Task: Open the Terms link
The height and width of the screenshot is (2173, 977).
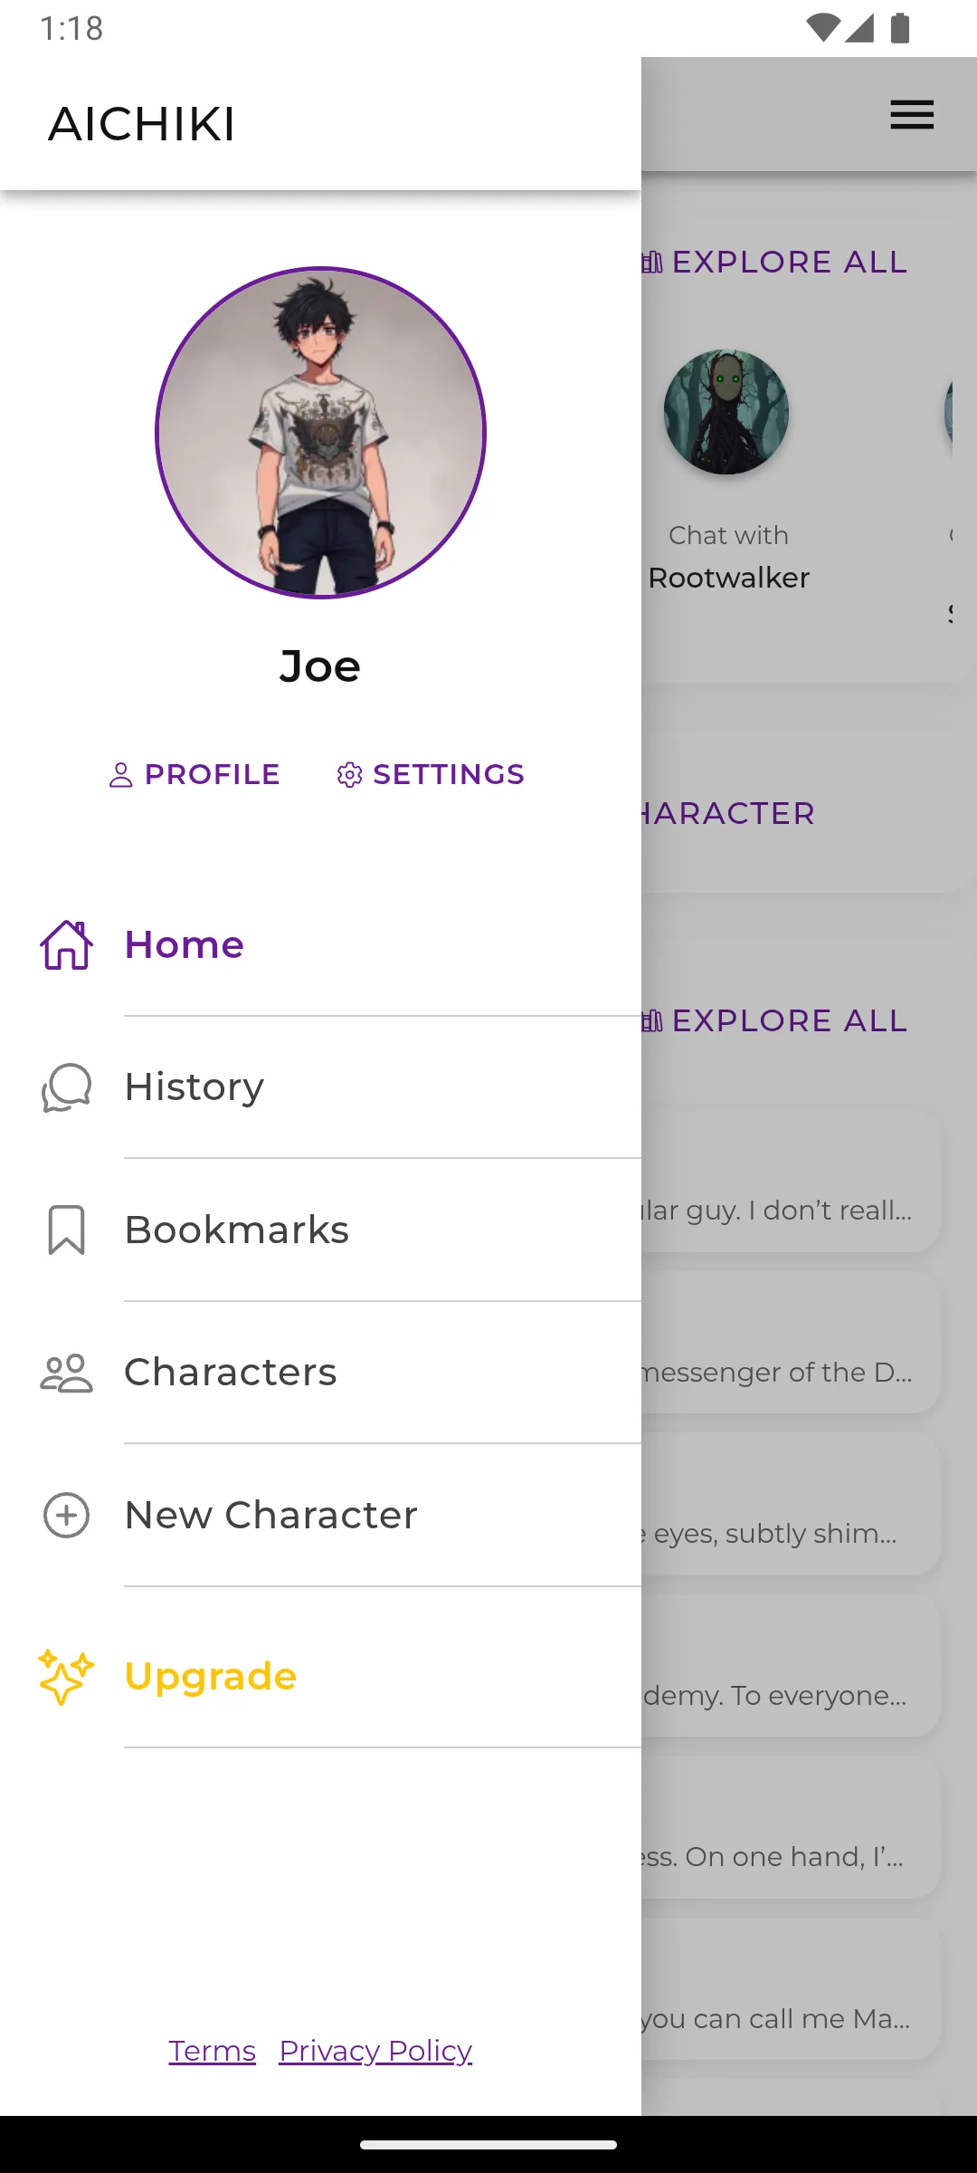Action: [x=212, y=2051]
